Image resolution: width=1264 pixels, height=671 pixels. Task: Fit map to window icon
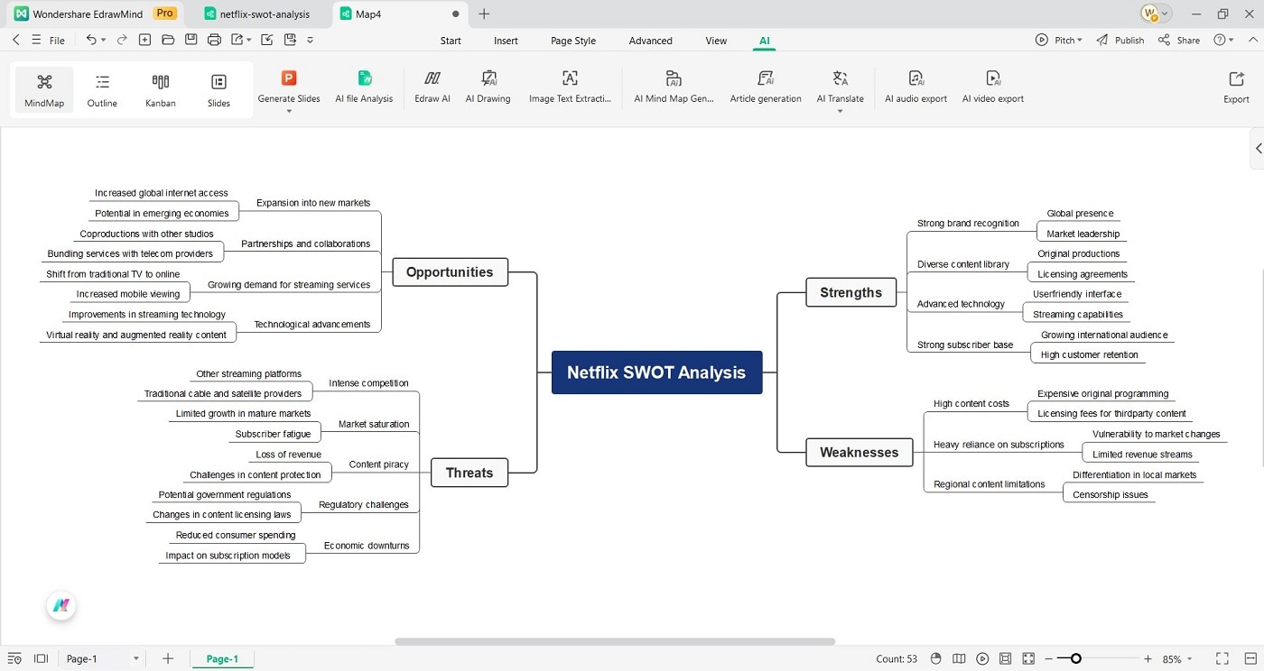[x=1006, y=658]
